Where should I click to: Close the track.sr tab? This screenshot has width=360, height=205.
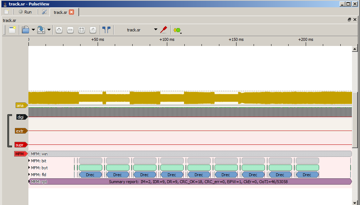[72, 12]
